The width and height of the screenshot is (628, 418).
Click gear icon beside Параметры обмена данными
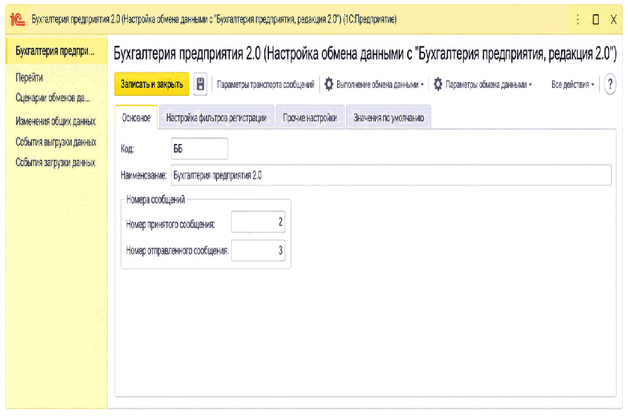pyautogui.click(x=438, y=84)
